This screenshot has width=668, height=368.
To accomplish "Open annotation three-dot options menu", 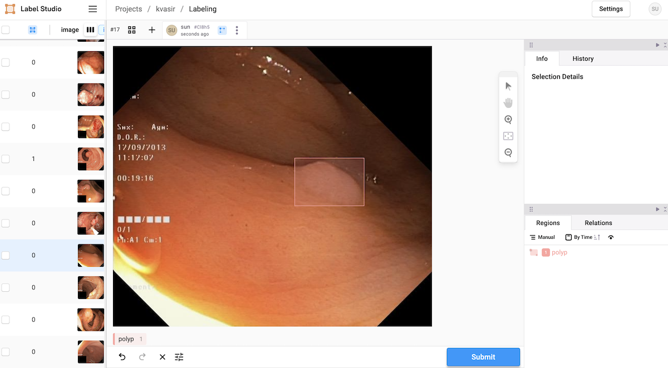I will [x=237, y=30].
